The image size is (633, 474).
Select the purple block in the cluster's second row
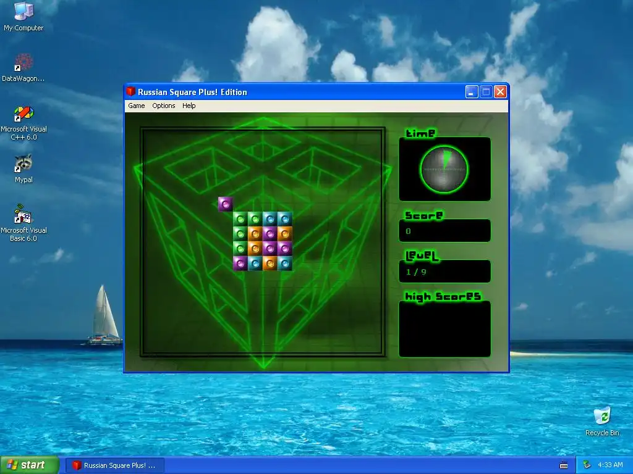pyautogui.click(x=270, y=234)
